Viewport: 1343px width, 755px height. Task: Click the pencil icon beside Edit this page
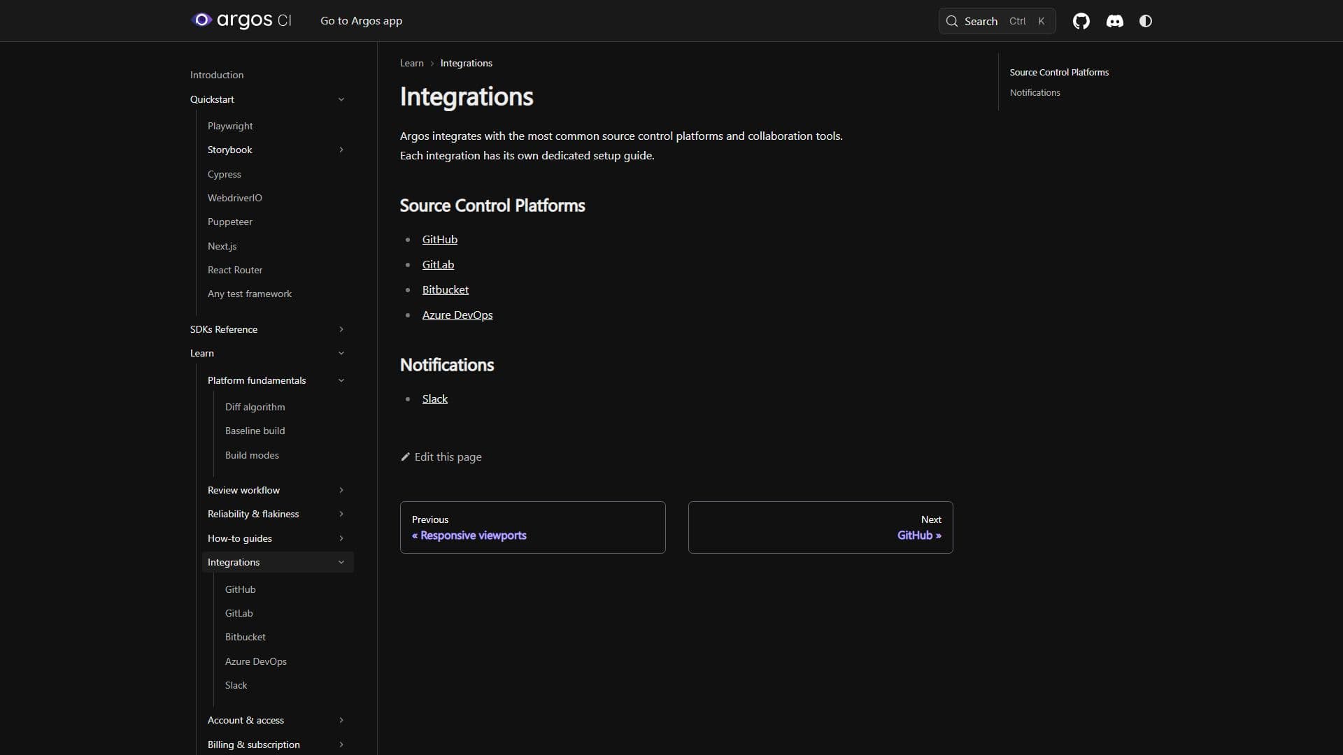point(405,456)
